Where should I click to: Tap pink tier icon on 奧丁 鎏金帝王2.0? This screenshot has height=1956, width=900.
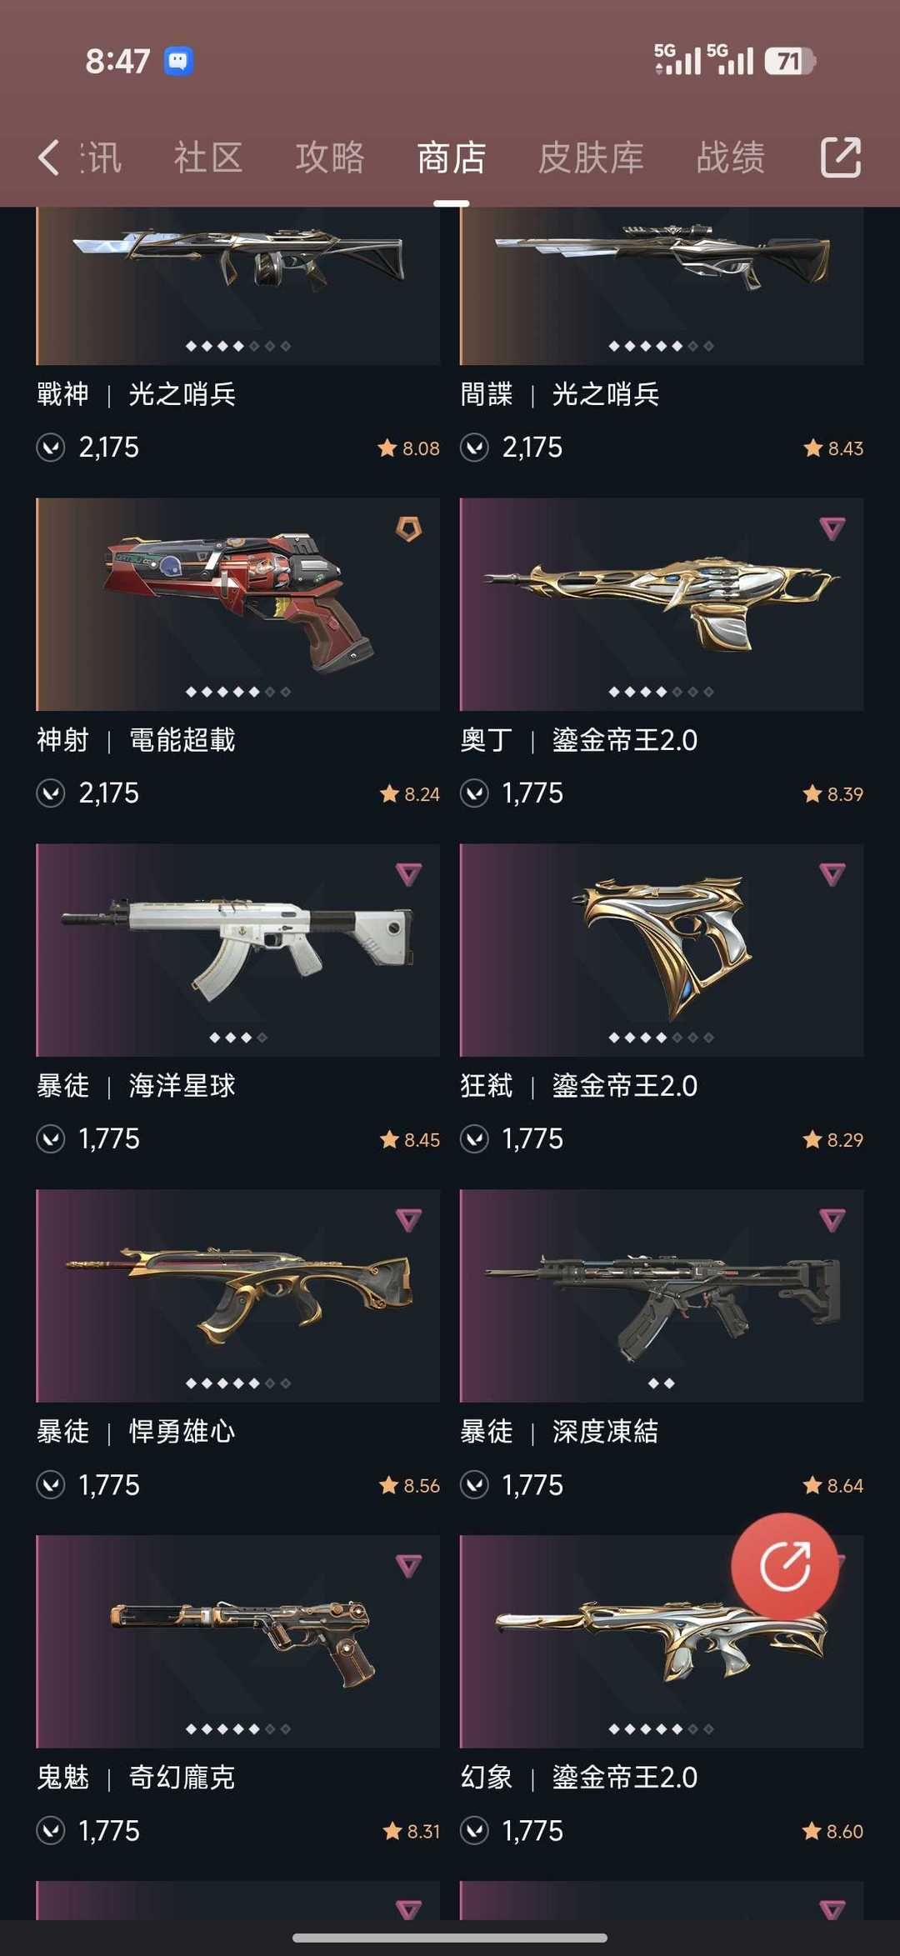[x=832, y=528]
